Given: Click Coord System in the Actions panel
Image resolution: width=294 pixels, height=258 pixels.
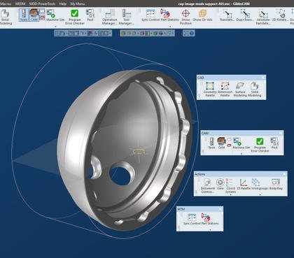Looking at the screenshot, I should tap(230, 186).
